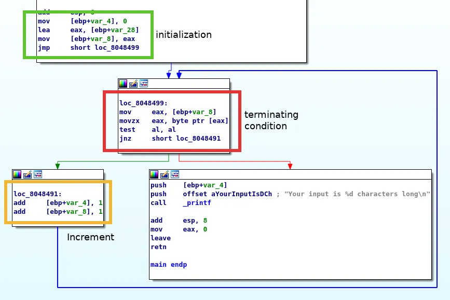The height and width of the screenshot is (300, 450).
Task: Set node color of loc_8048499 block
Action: (x=123, y=84)
